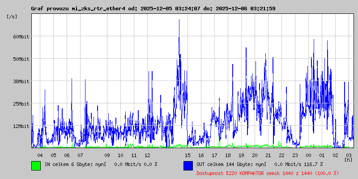Click the '04' hour label on the x-axis
Image resolution: width=358 pixels, height=179 pixels.
[40, 155]
